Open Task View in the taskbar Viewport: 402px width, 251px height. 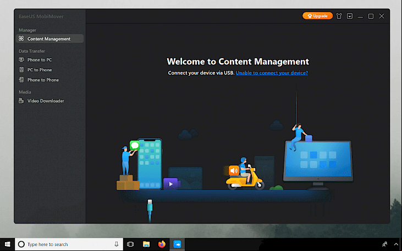[130, 244]
